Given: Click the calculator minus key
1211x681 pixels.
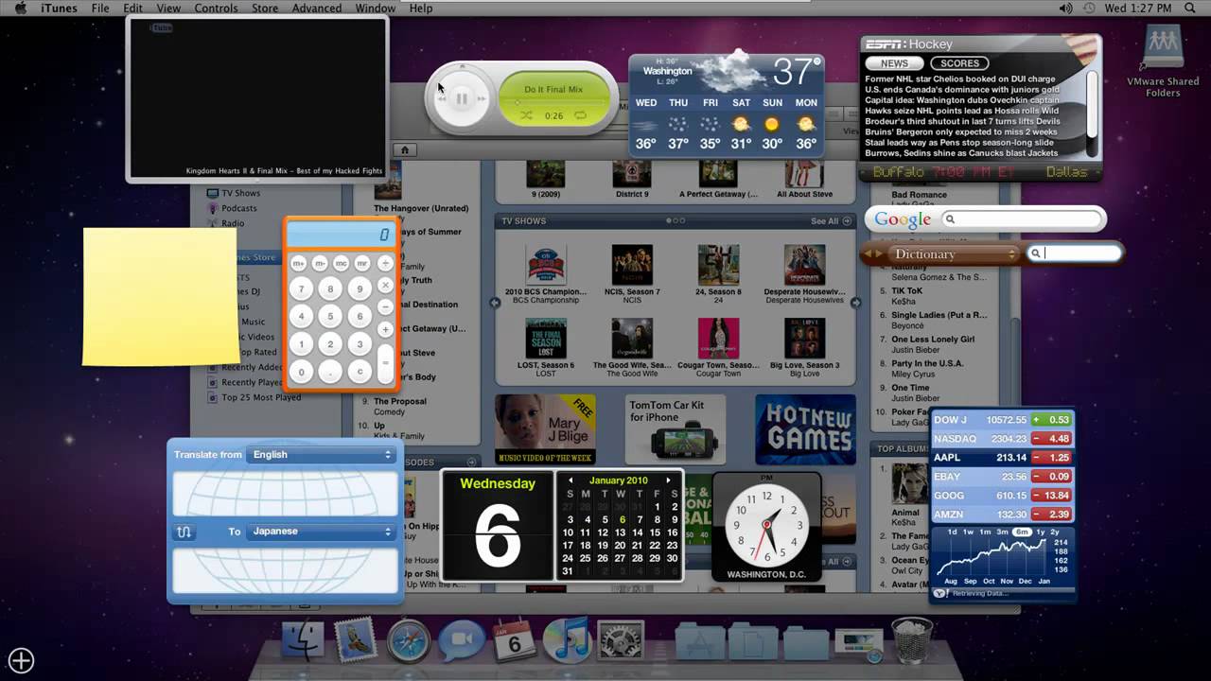Looking at the screenshot, I should coord(385,306).
